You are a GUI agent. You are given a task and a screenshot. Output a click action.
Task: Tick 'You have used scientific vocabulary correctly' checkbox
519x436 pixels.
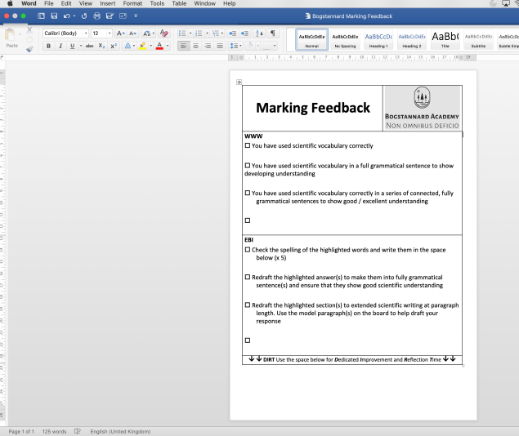coord(248,146)
